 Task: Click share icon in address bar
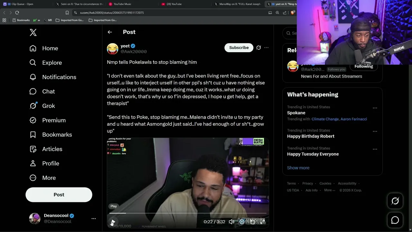pos(285,13)
